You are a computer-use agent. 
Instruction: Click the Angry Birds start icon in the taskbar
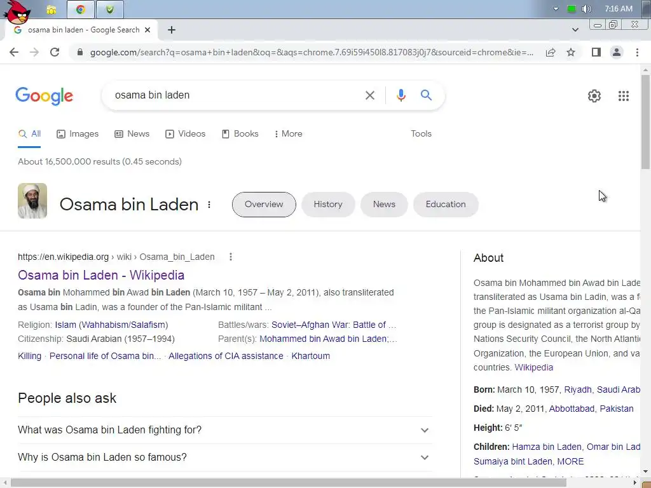(x=17, y=11)
